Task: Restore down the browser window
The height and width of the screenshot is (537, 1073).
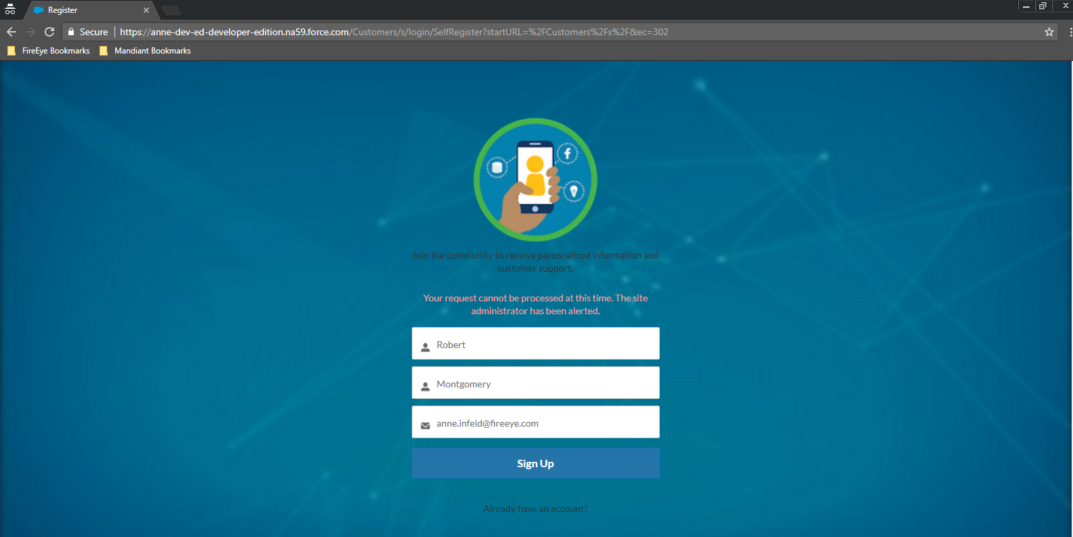Action: (x=1043, y=6)
